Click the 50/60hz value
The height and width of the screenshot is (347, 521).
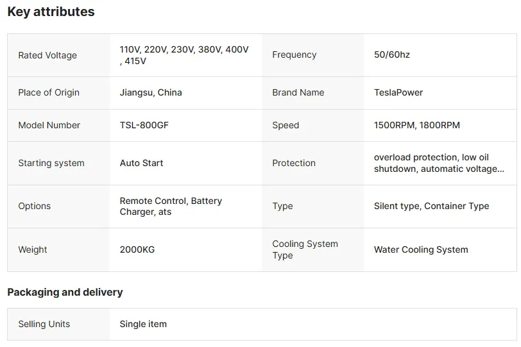pyautogui.click(x=392, y=55)
